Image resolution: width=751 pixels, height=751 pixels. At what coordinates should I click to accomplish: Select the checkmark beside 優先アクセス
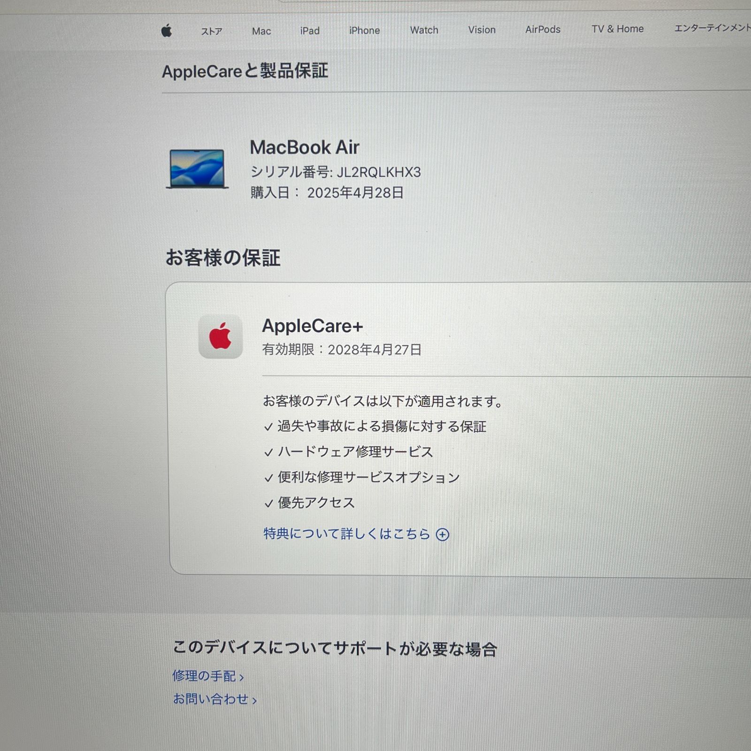(268, 503)
